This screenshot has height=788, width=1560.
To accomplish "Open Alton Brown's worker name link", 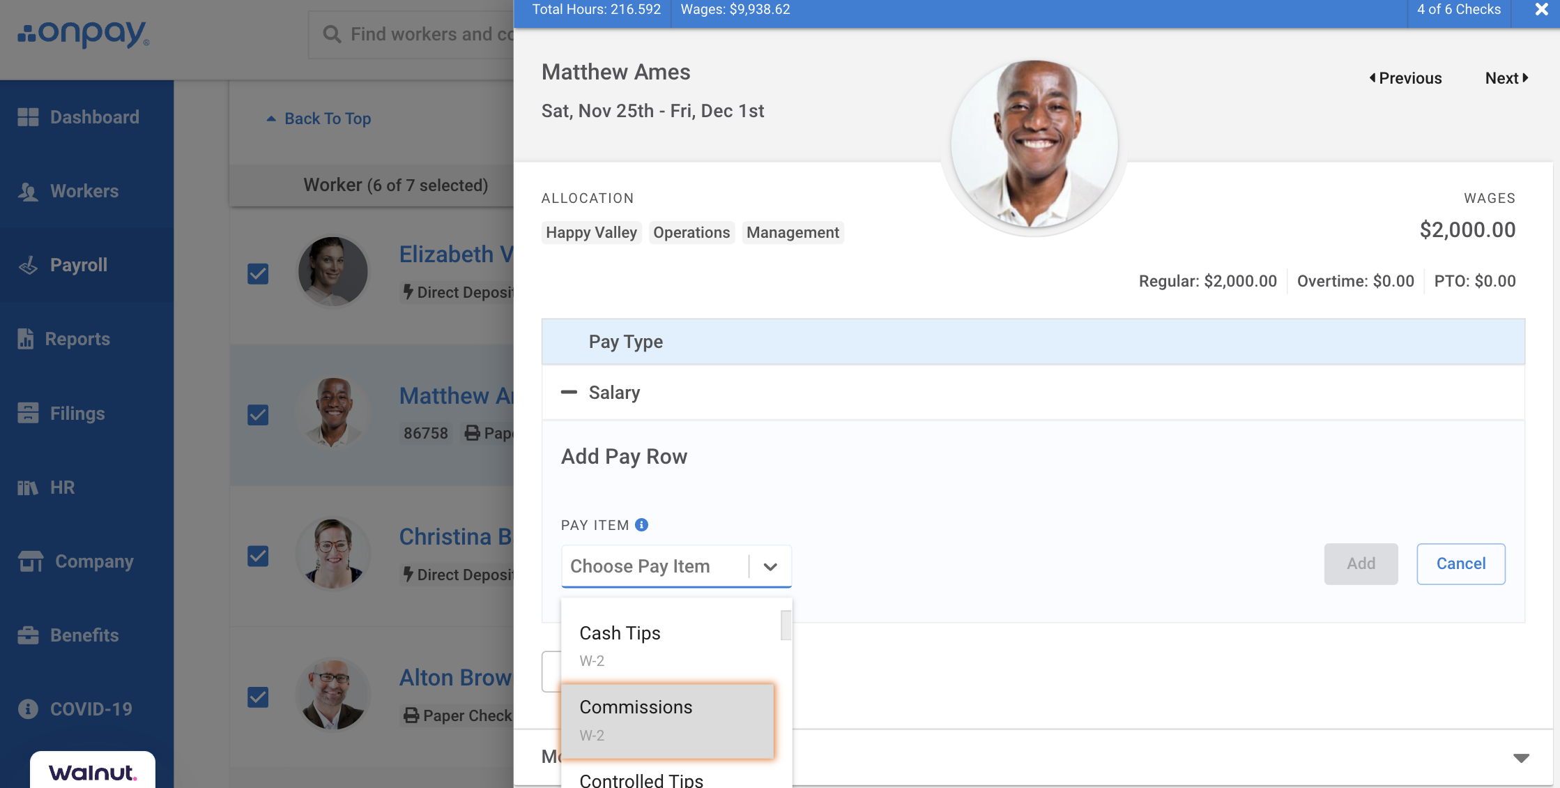I will click(457, 677).
